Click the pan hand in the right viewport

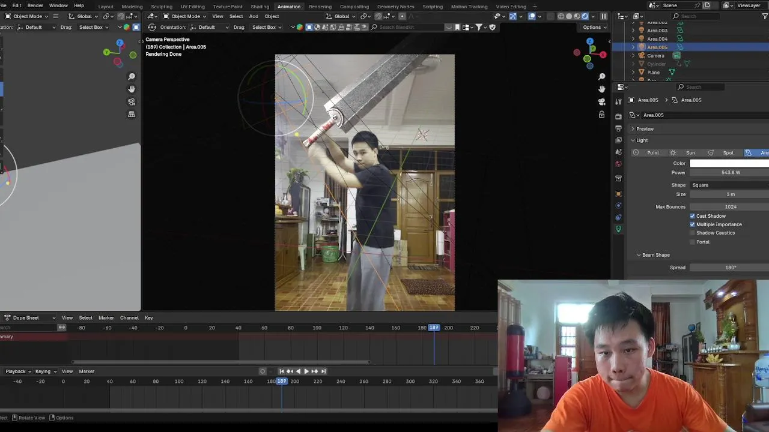click(x=602, y=89)
